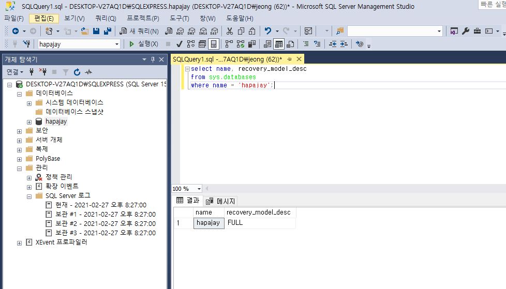Open the properties wrench icon

tap(465, 31)
